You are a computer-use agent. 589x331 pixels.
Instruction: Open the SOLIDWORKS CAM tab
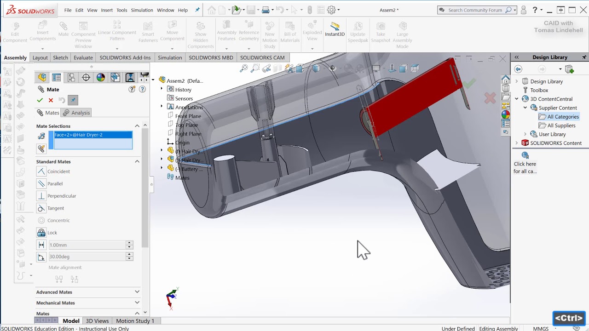[x=262, y=57]
